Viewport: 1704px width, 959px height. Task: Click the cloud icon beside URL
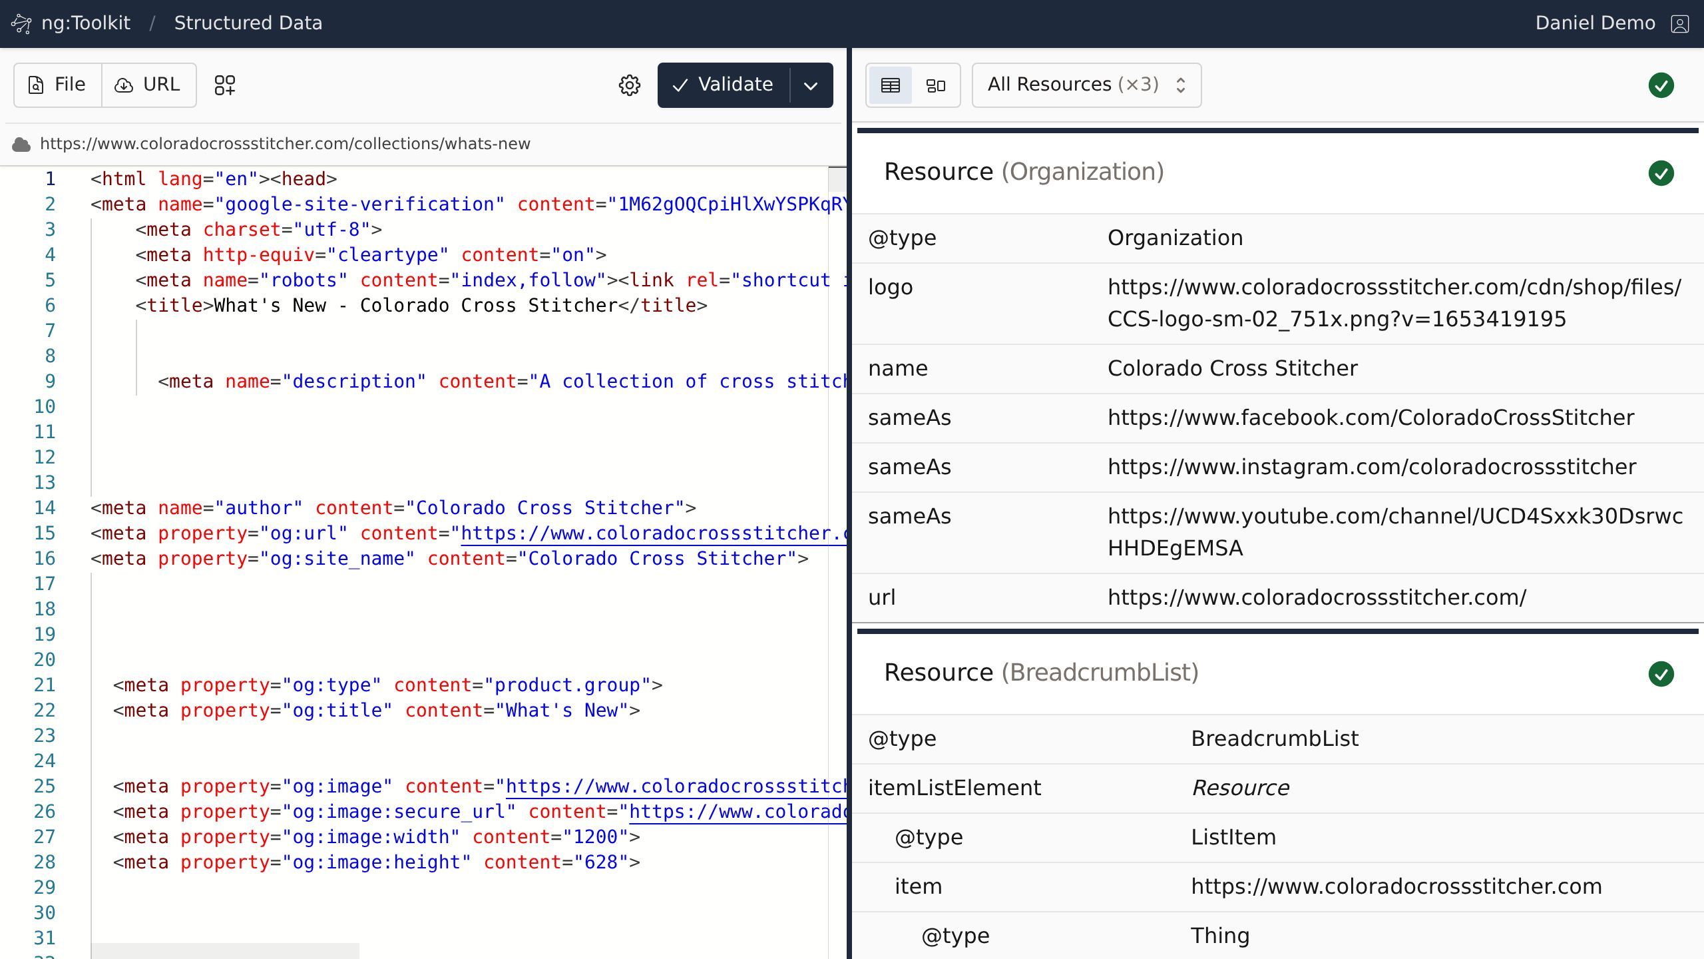click(x=21, y=145)
